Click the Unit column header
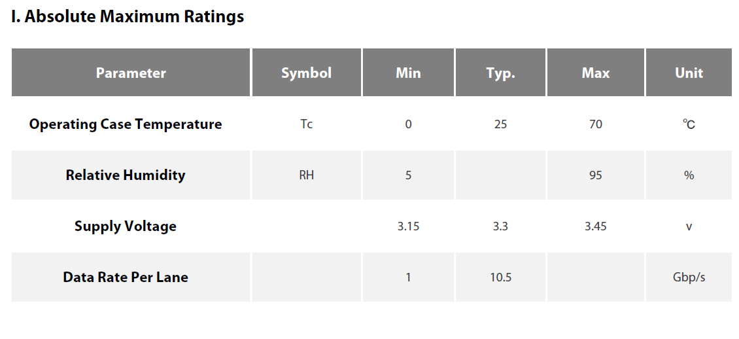739x339 pixels. [x=689, y=73]
